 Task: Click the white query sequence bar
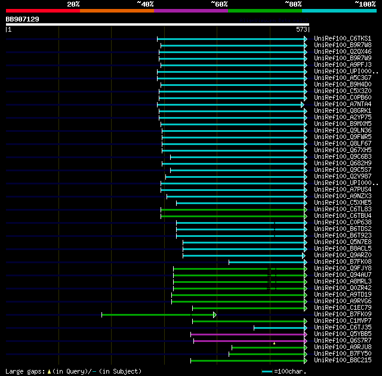click(158, 24)
